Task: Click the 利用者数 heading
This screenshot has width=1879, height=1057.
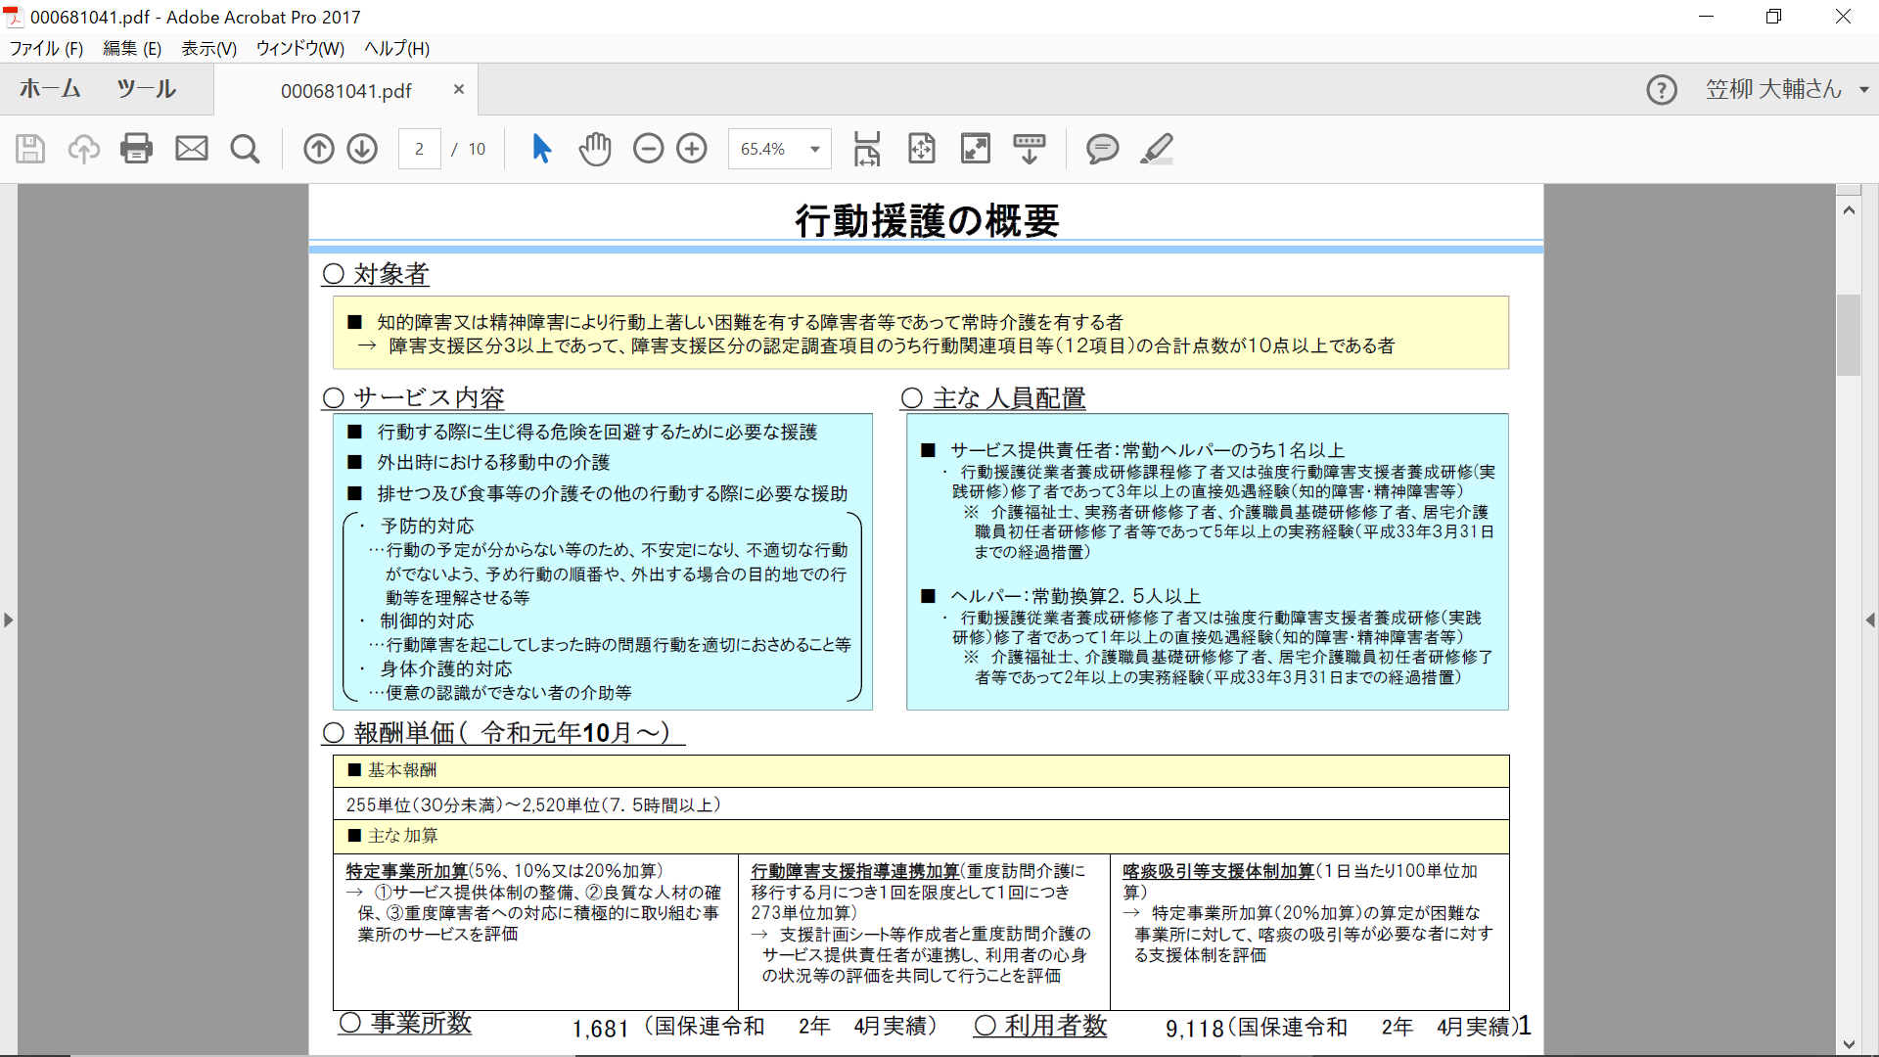Action: tap(1041, 1026)
